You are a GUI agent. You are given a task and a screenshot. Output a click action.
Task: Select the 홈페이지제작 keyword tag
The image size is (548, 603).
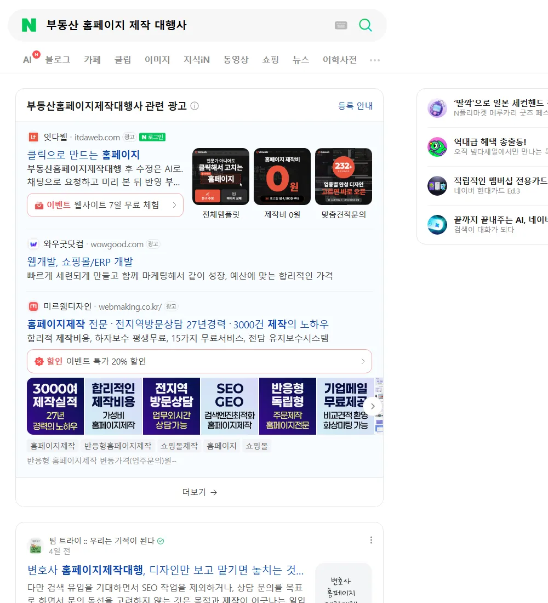point(53,446)
